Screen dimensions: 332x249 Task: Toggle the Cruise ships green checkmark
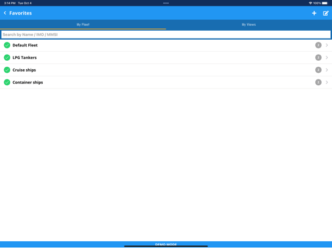[x=7, y=70]
